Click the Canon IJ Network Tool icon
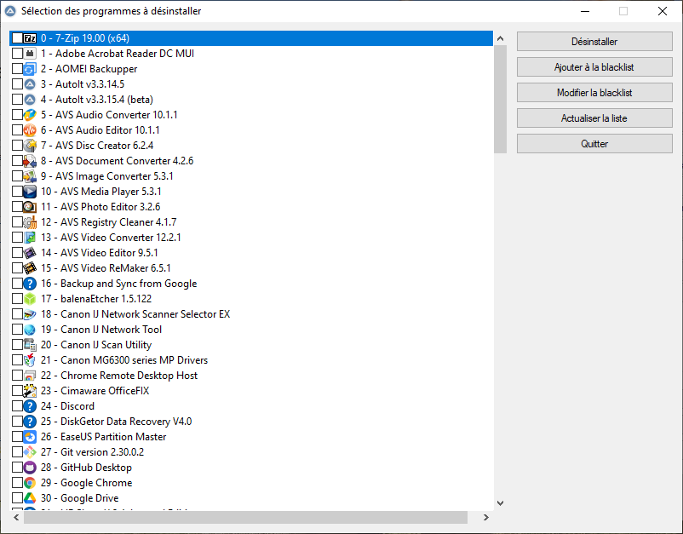683x534 pixels. (x=30, y=330)
